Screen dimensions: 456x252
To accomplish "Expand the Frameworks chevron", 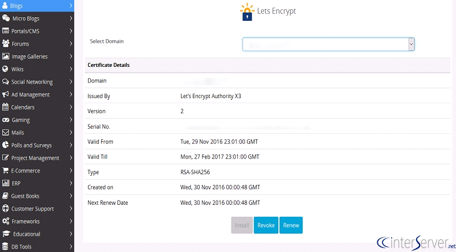I will click(71, 221).
